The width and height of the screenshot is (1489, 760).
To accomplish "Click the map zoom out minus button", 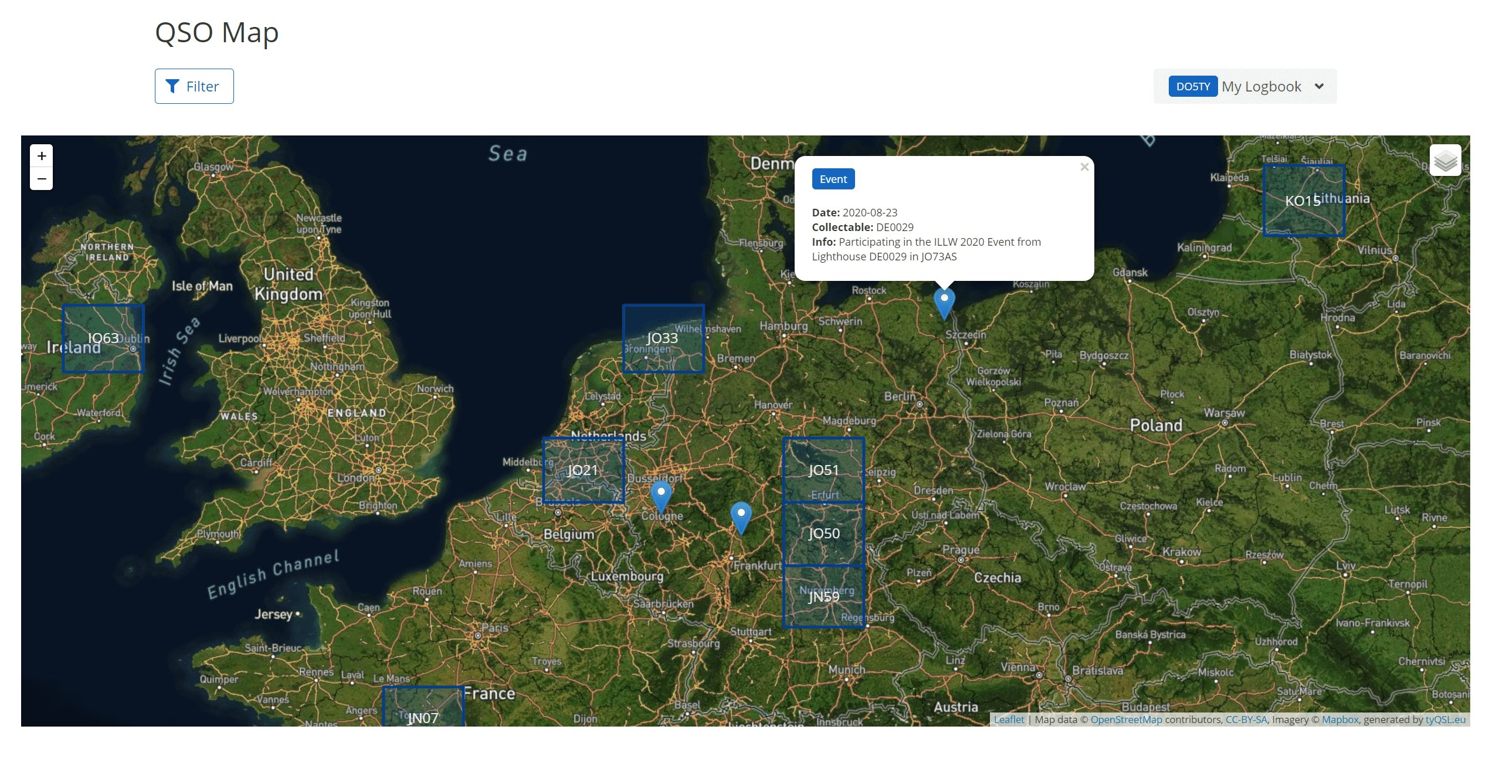I will pyautogui.click(x=41, y=179).
